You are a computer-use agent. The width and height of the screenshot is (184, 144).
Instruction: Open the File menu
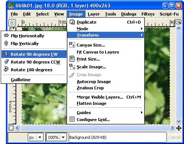(14, 14)
